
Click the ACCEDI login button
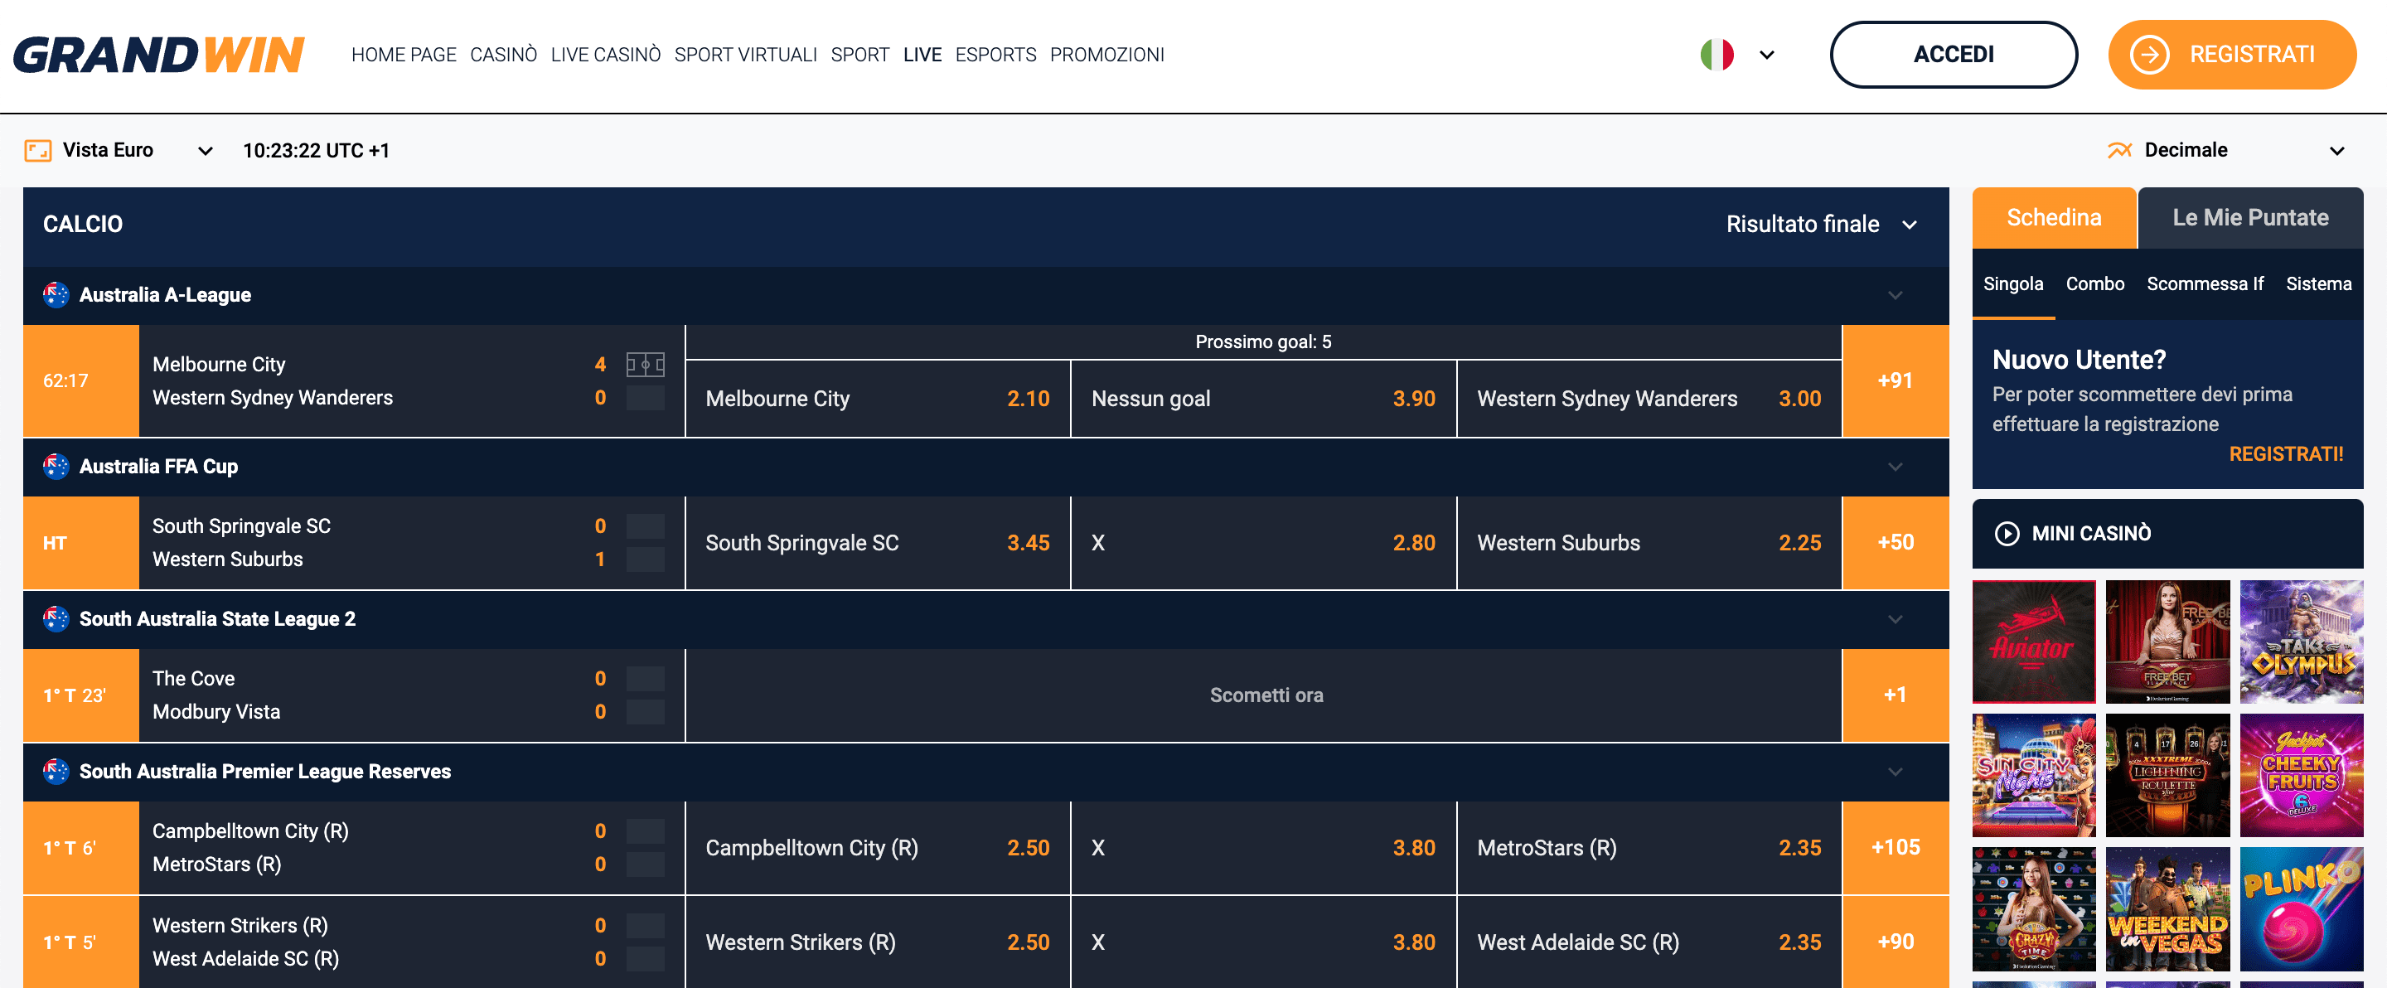point(1954,55)
